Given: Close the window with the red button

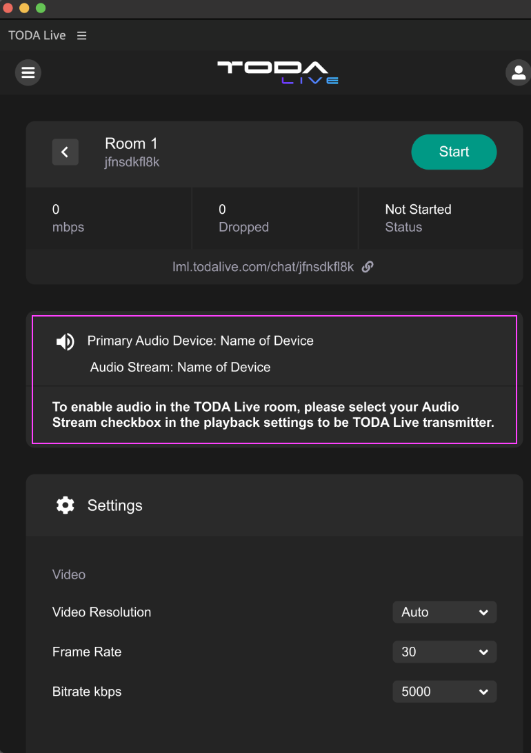Looking at the screenshot, I should pyautogui.click(x=8, y=8).
